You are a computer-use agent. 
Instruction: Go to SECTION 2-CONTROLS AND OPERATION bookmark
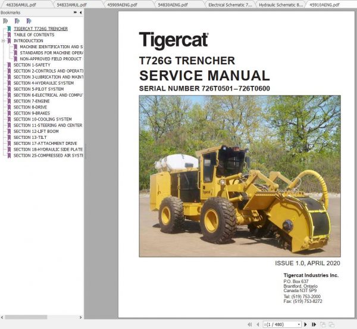(x=48, y=71)
